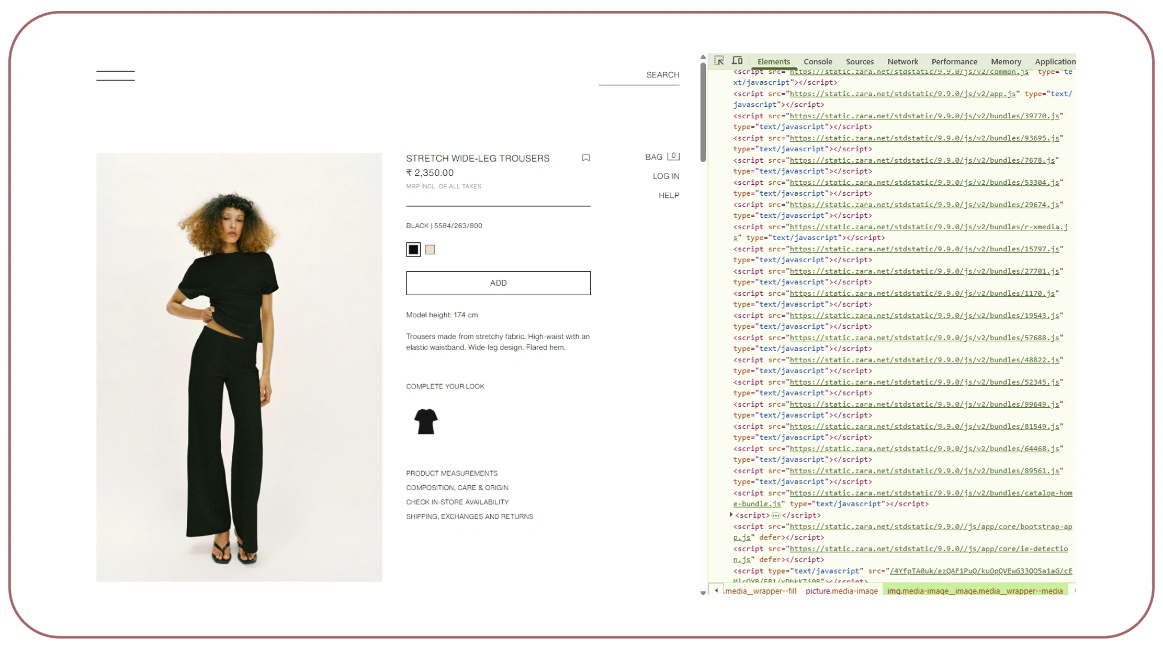Open the bundles/93695.js link
This screenshot has width=1163, height=649.
(x=924, y=138)
